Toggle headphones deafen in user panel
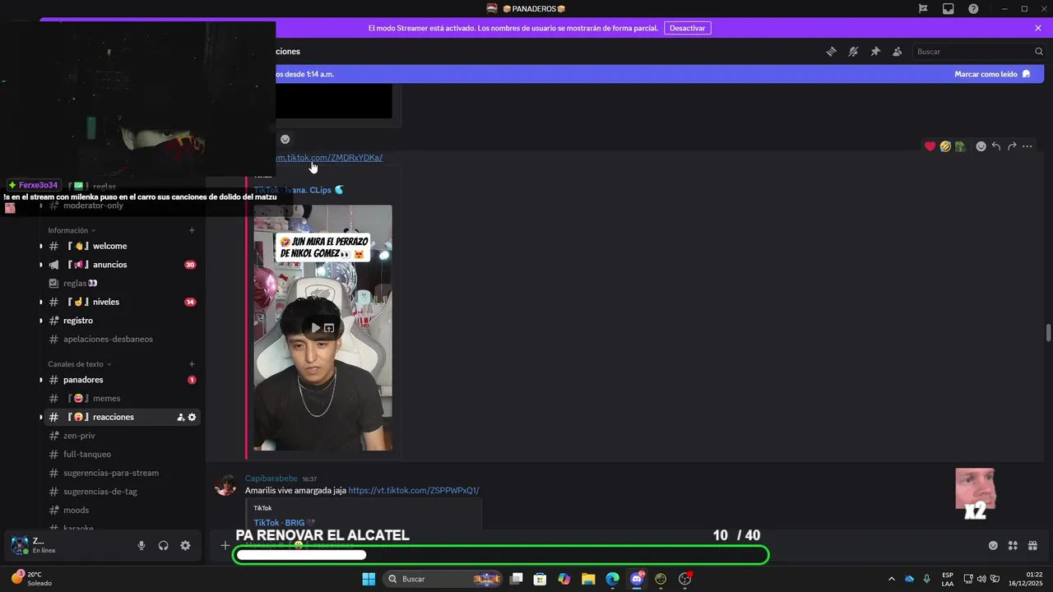 164,545
